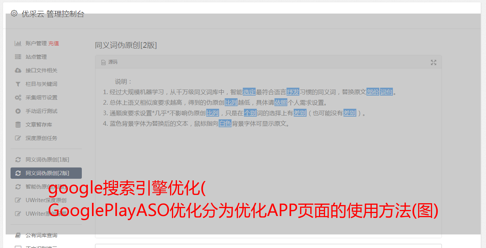
Task: Click highlighted 比列 in note 3
Action: tap(213, 113)
